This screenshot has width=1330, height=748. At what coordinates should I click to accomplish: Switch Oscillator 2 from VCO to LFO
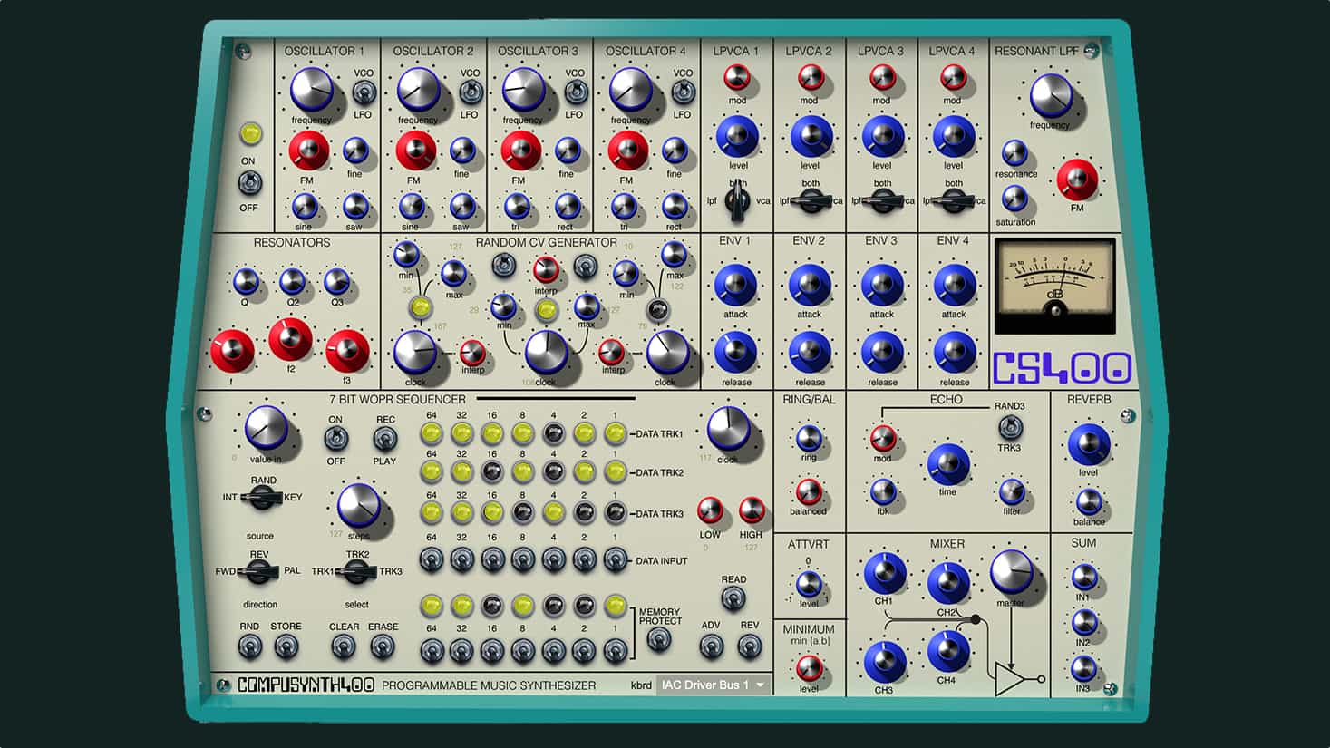pyautogui.click(x=472, y=90)
